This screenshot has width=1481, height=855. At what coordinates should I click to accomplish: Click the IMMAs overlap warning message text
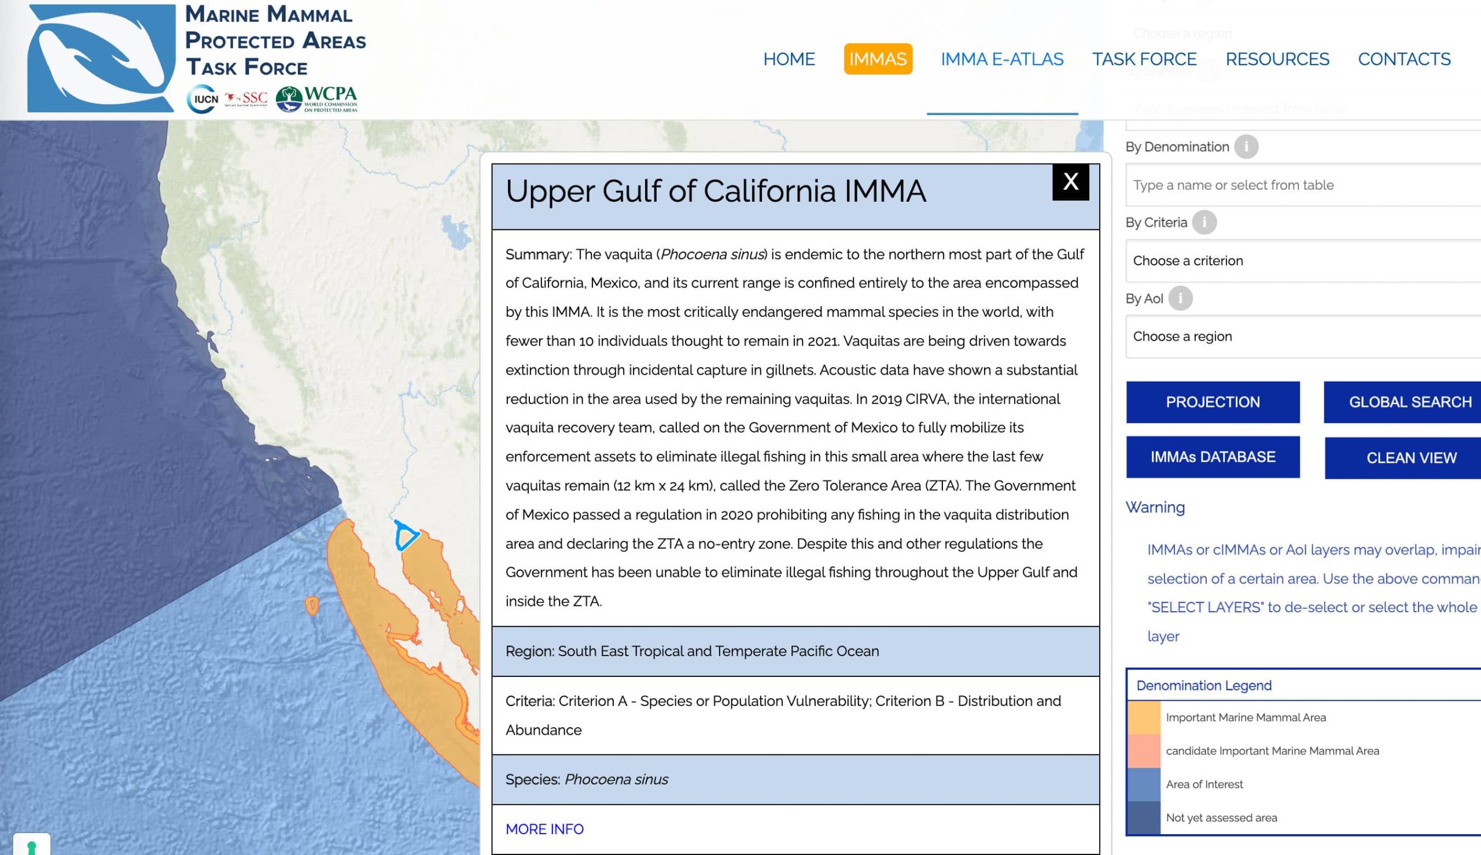(1314, 593)
